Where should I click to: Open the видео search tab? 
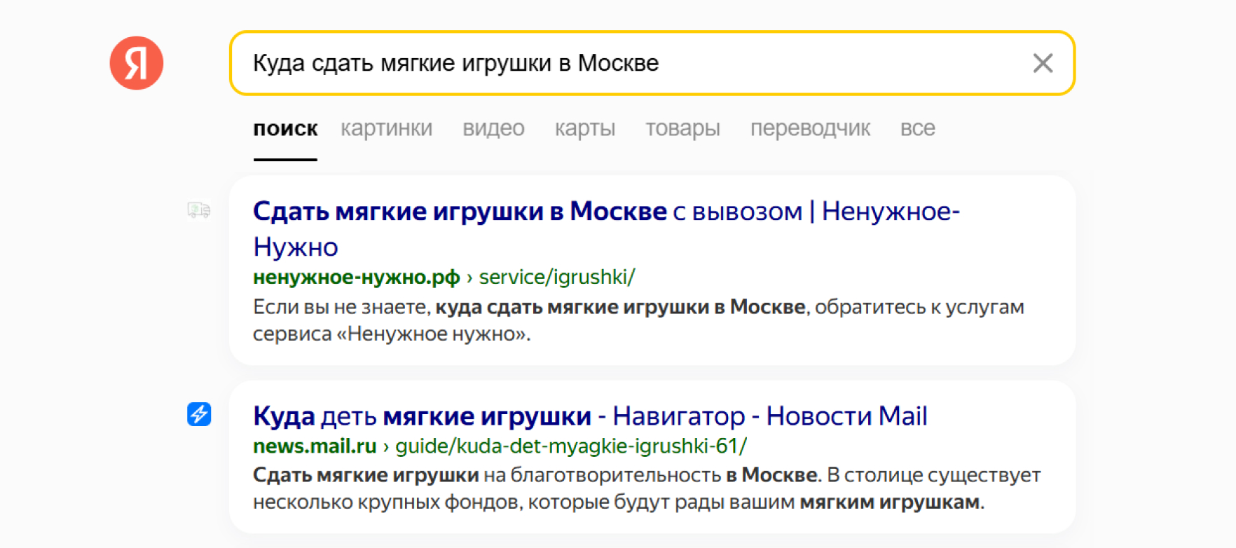coord(493,129)
